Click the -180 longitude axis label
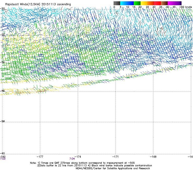This screenshot has height=170, width=193. pyautogui.click(x=3, y=157)
